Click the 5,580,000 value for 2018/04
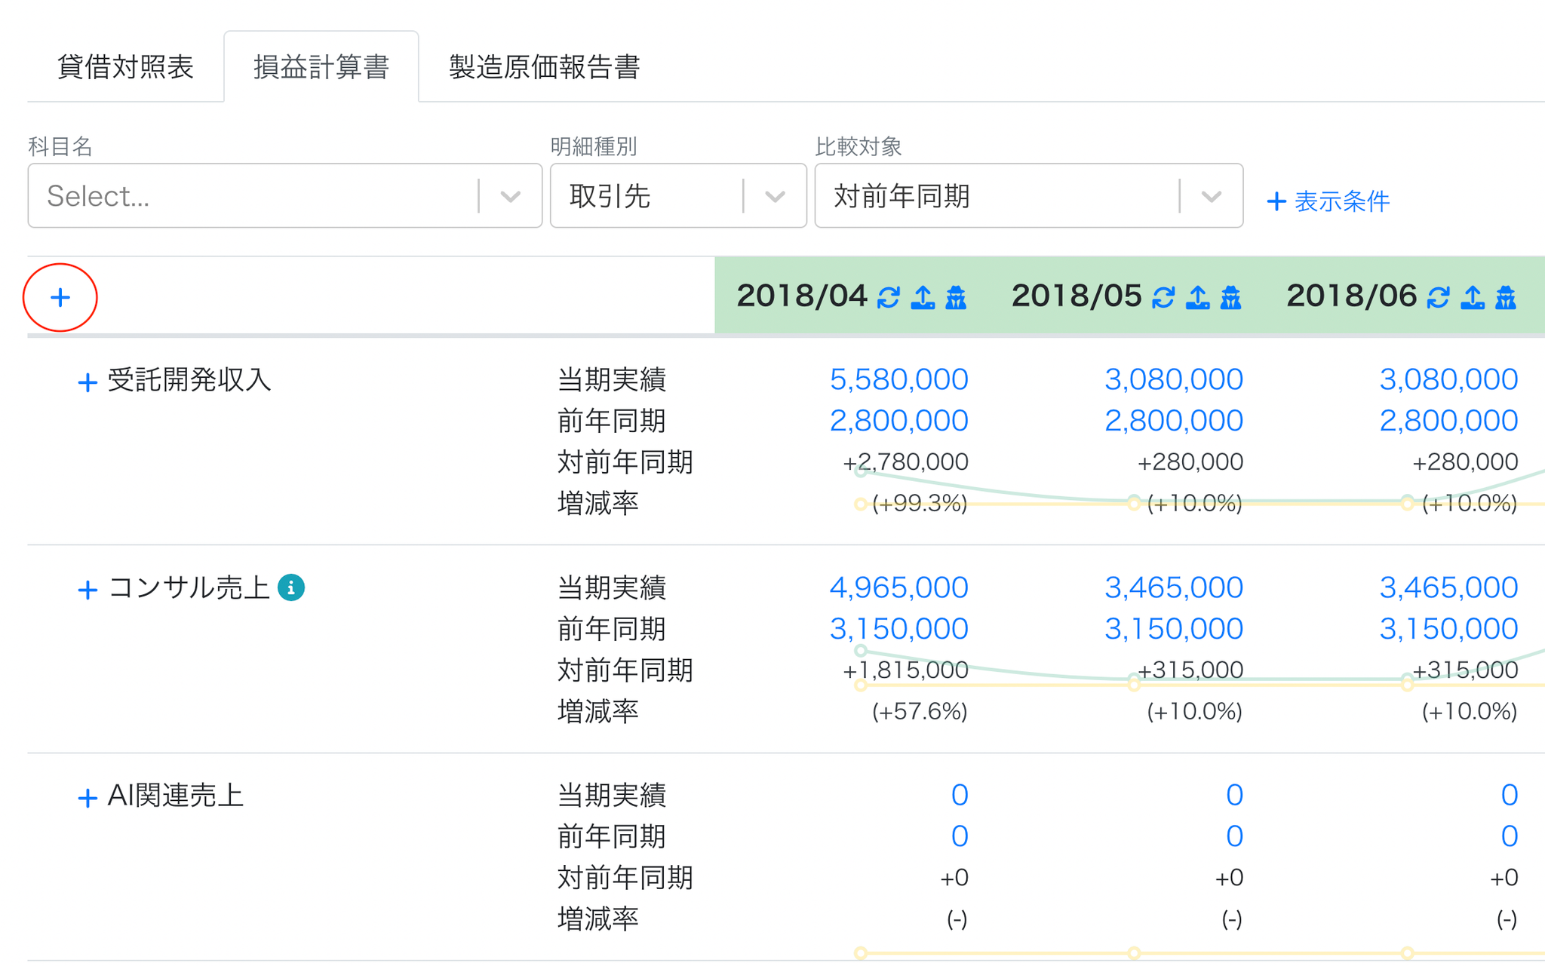 898,379
